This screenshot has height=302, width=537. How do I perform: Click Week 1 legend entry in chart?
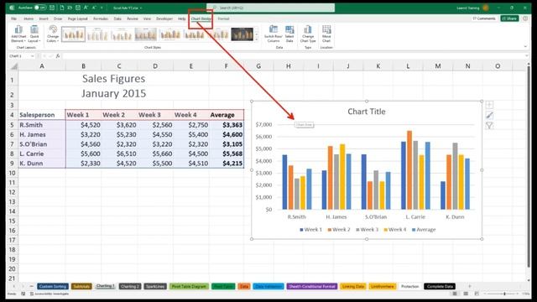click(x=311, y=229)
